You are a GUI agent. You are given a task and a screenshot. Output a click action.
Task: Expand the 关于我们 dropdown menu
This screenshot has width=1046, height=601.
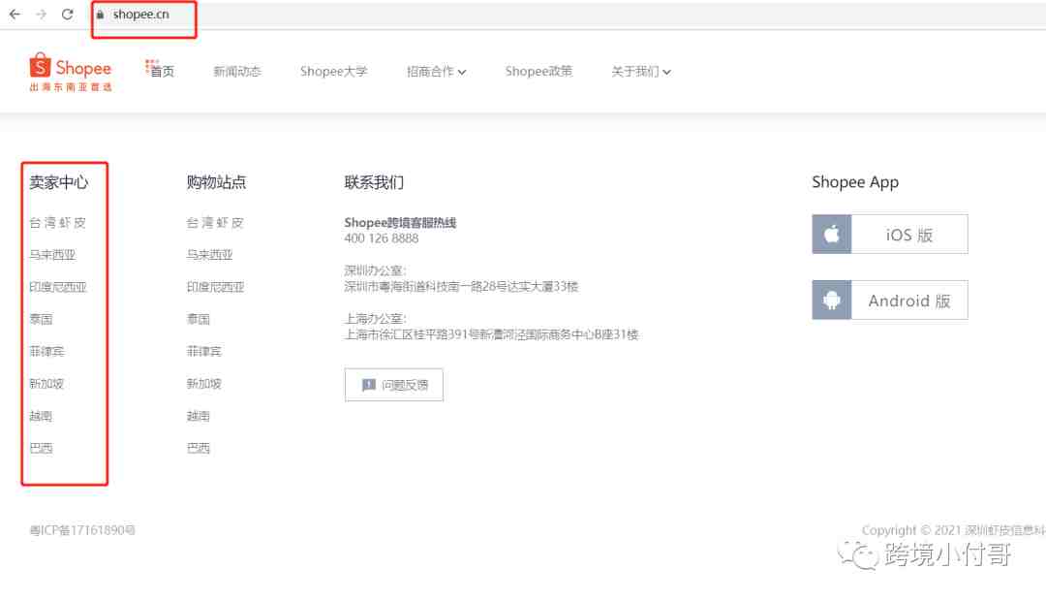coord(641,71)
